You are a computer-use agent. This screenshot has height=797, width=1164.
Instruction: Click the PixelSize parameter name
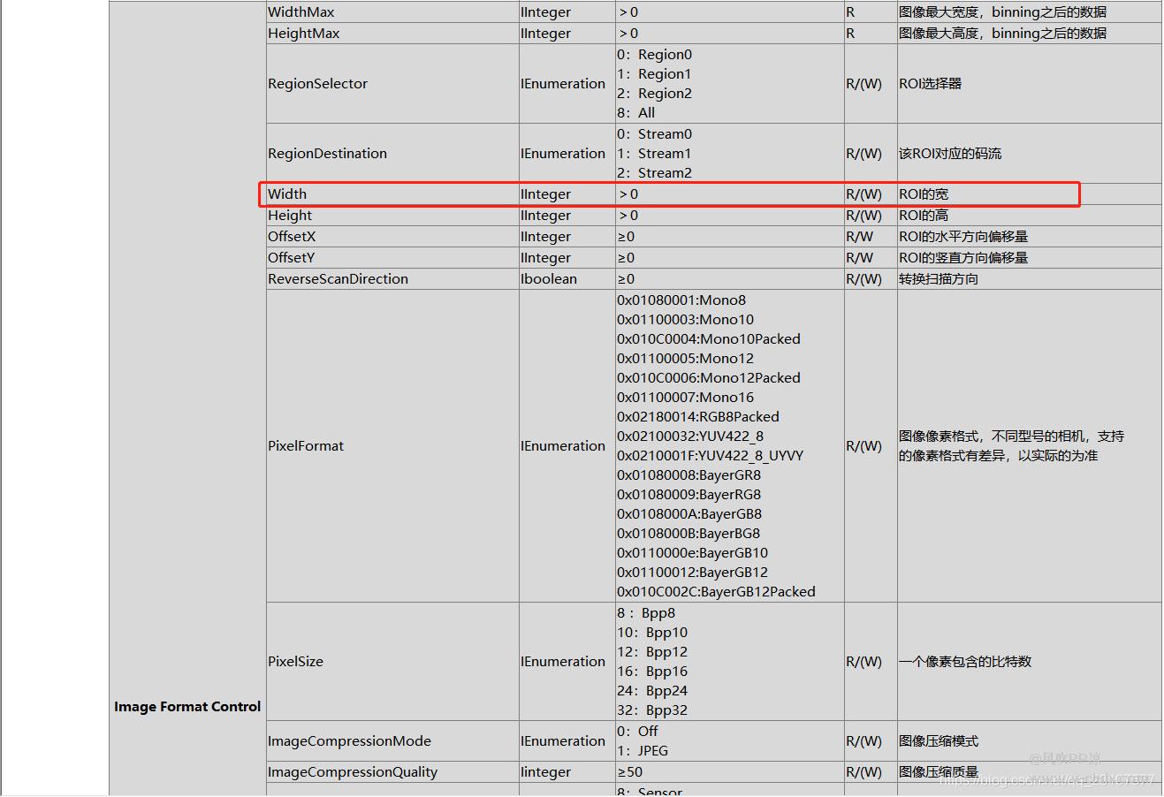click(x=295, y=662)
